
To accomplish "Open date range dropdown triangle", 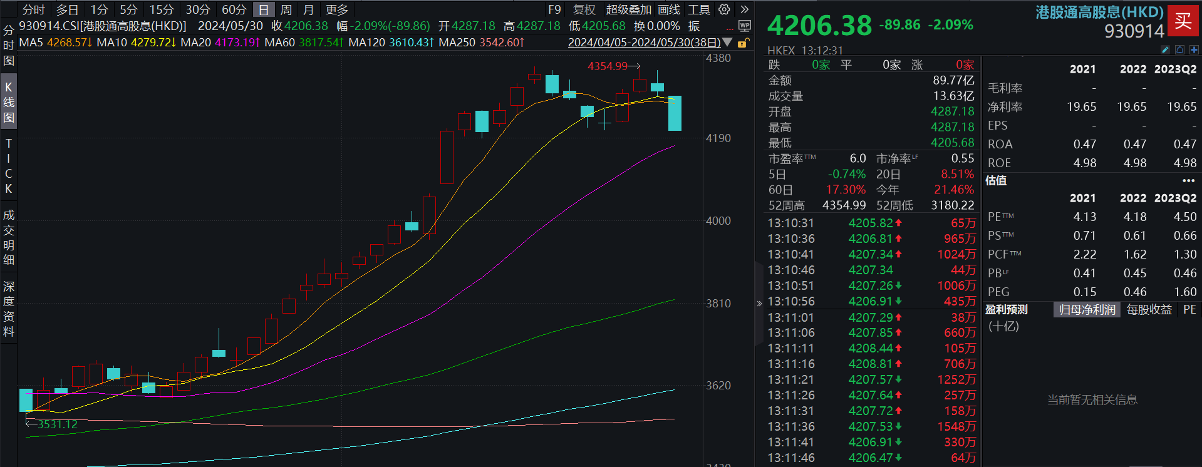I will coord(727,43).
